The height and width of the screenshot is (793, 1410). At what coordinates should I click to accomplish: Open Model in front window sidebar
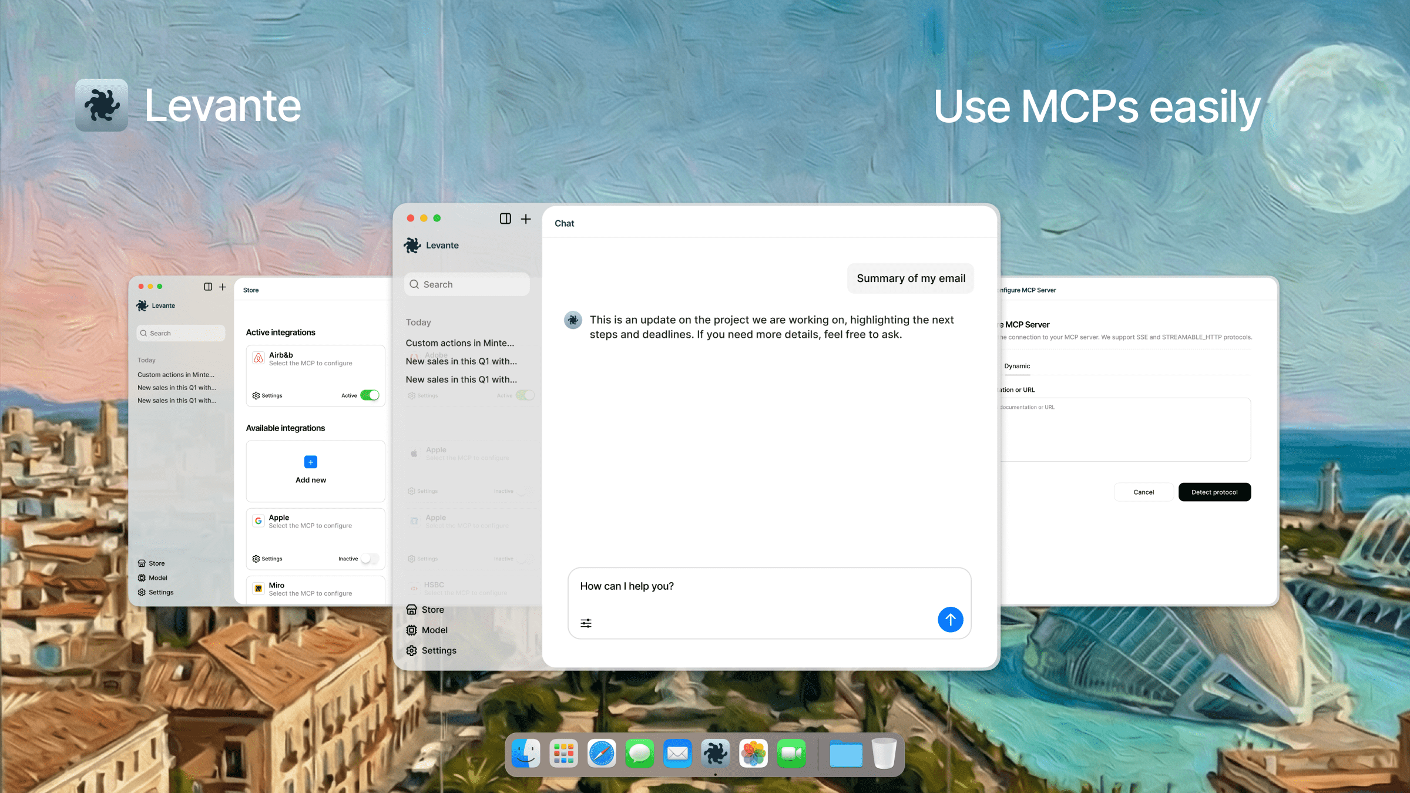click(427, 630)
